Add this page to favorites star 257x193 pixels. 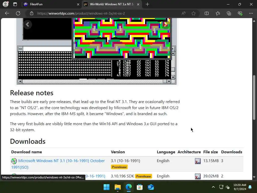pyautogui.click(x=194, y=13)
